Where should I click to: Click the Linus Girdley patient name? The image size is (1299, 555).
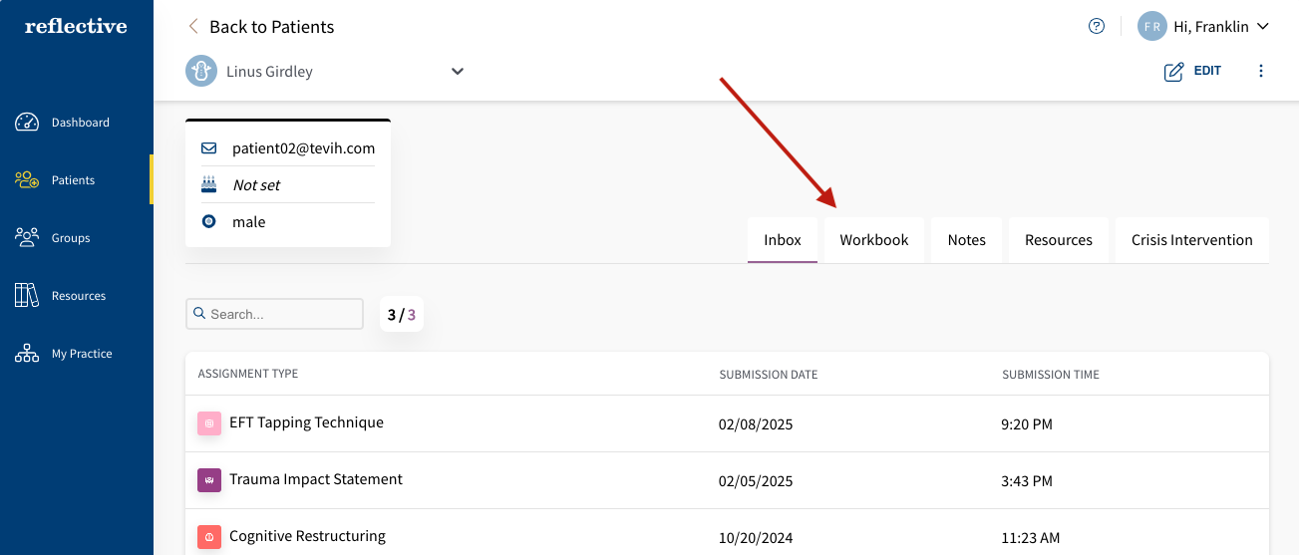(269, 72)
